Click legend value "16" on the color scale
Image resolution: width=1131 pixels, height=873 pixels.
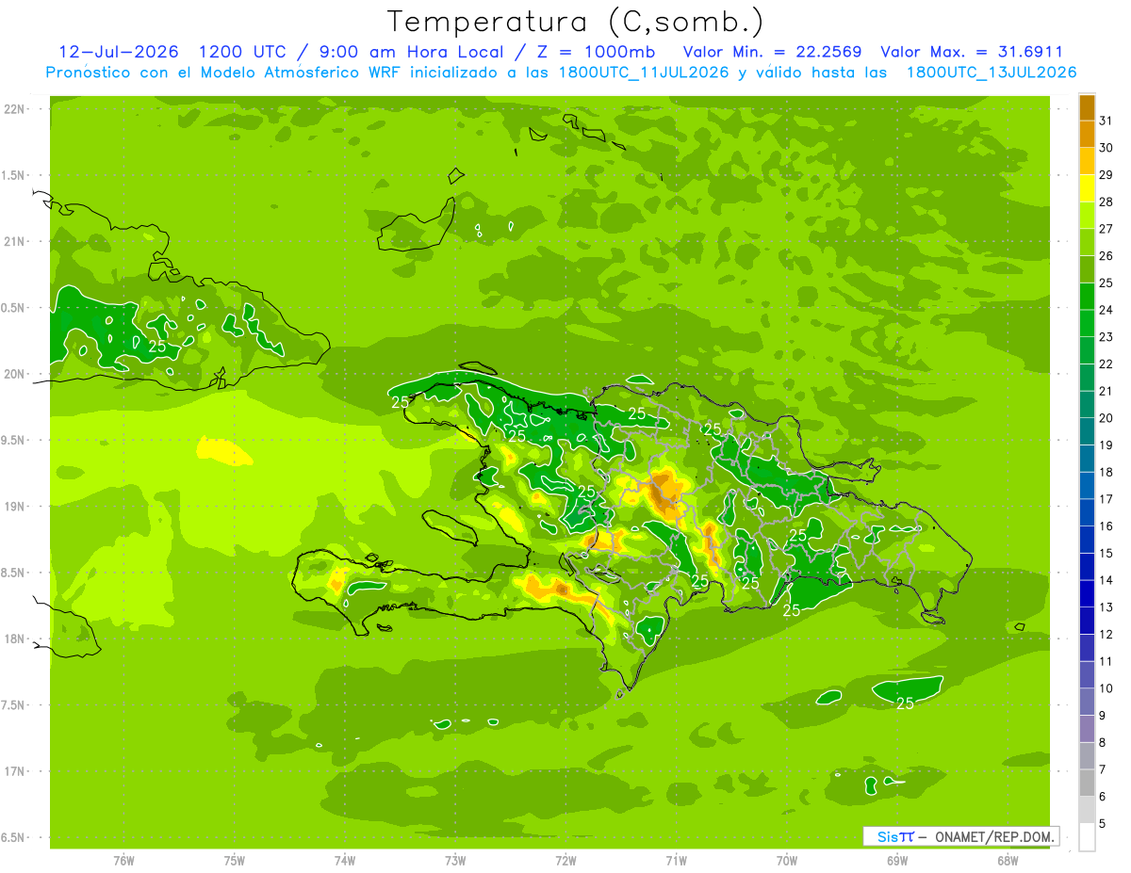point(1106,526)
